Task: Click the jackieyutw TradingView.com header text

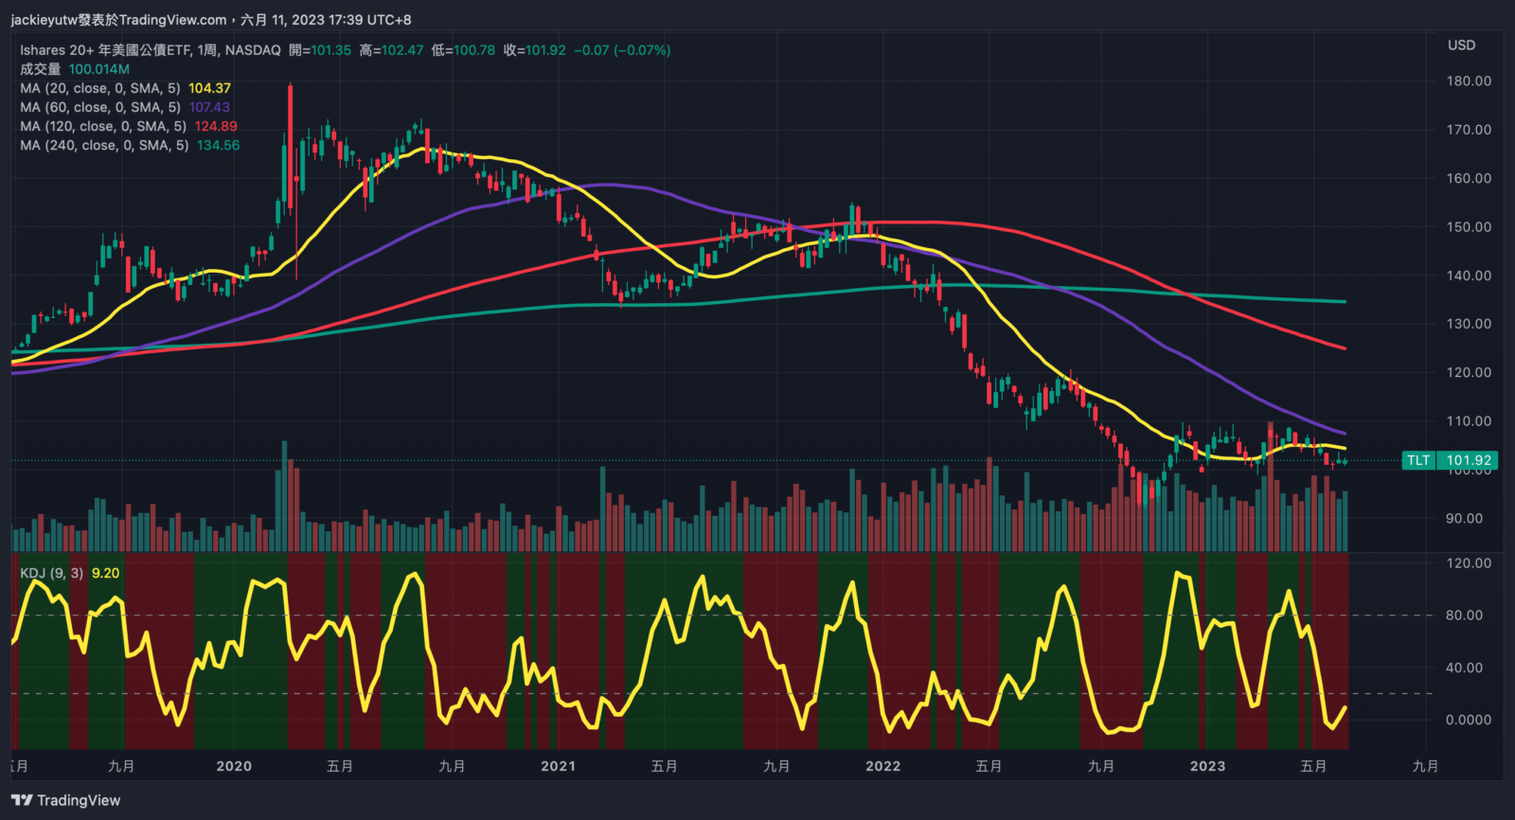Action: [118, 20]
